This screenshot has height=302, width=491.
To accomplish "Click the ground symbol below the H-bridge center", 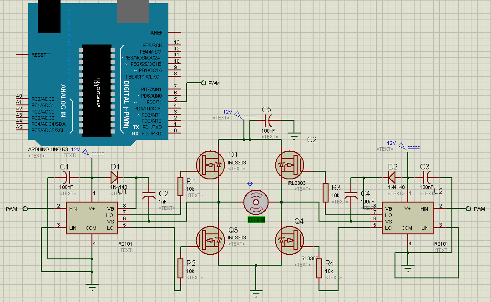I will [x=256, y=293].
